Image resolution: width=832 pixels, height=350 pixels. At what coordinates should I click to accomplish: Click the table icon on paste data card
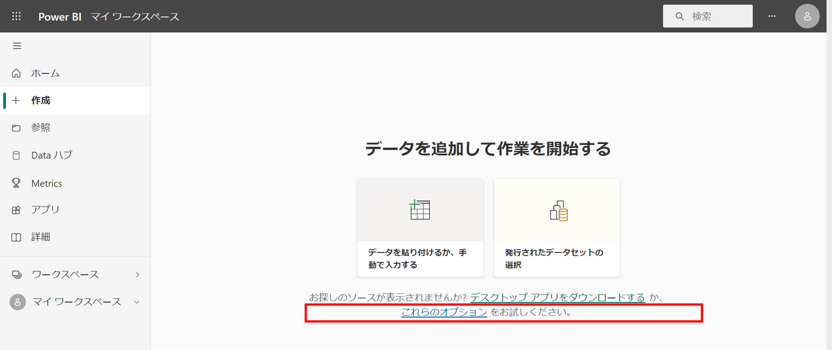[420, 209]
